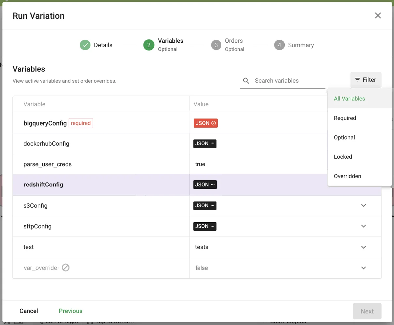Select the Required filter option

coord(345,118)
